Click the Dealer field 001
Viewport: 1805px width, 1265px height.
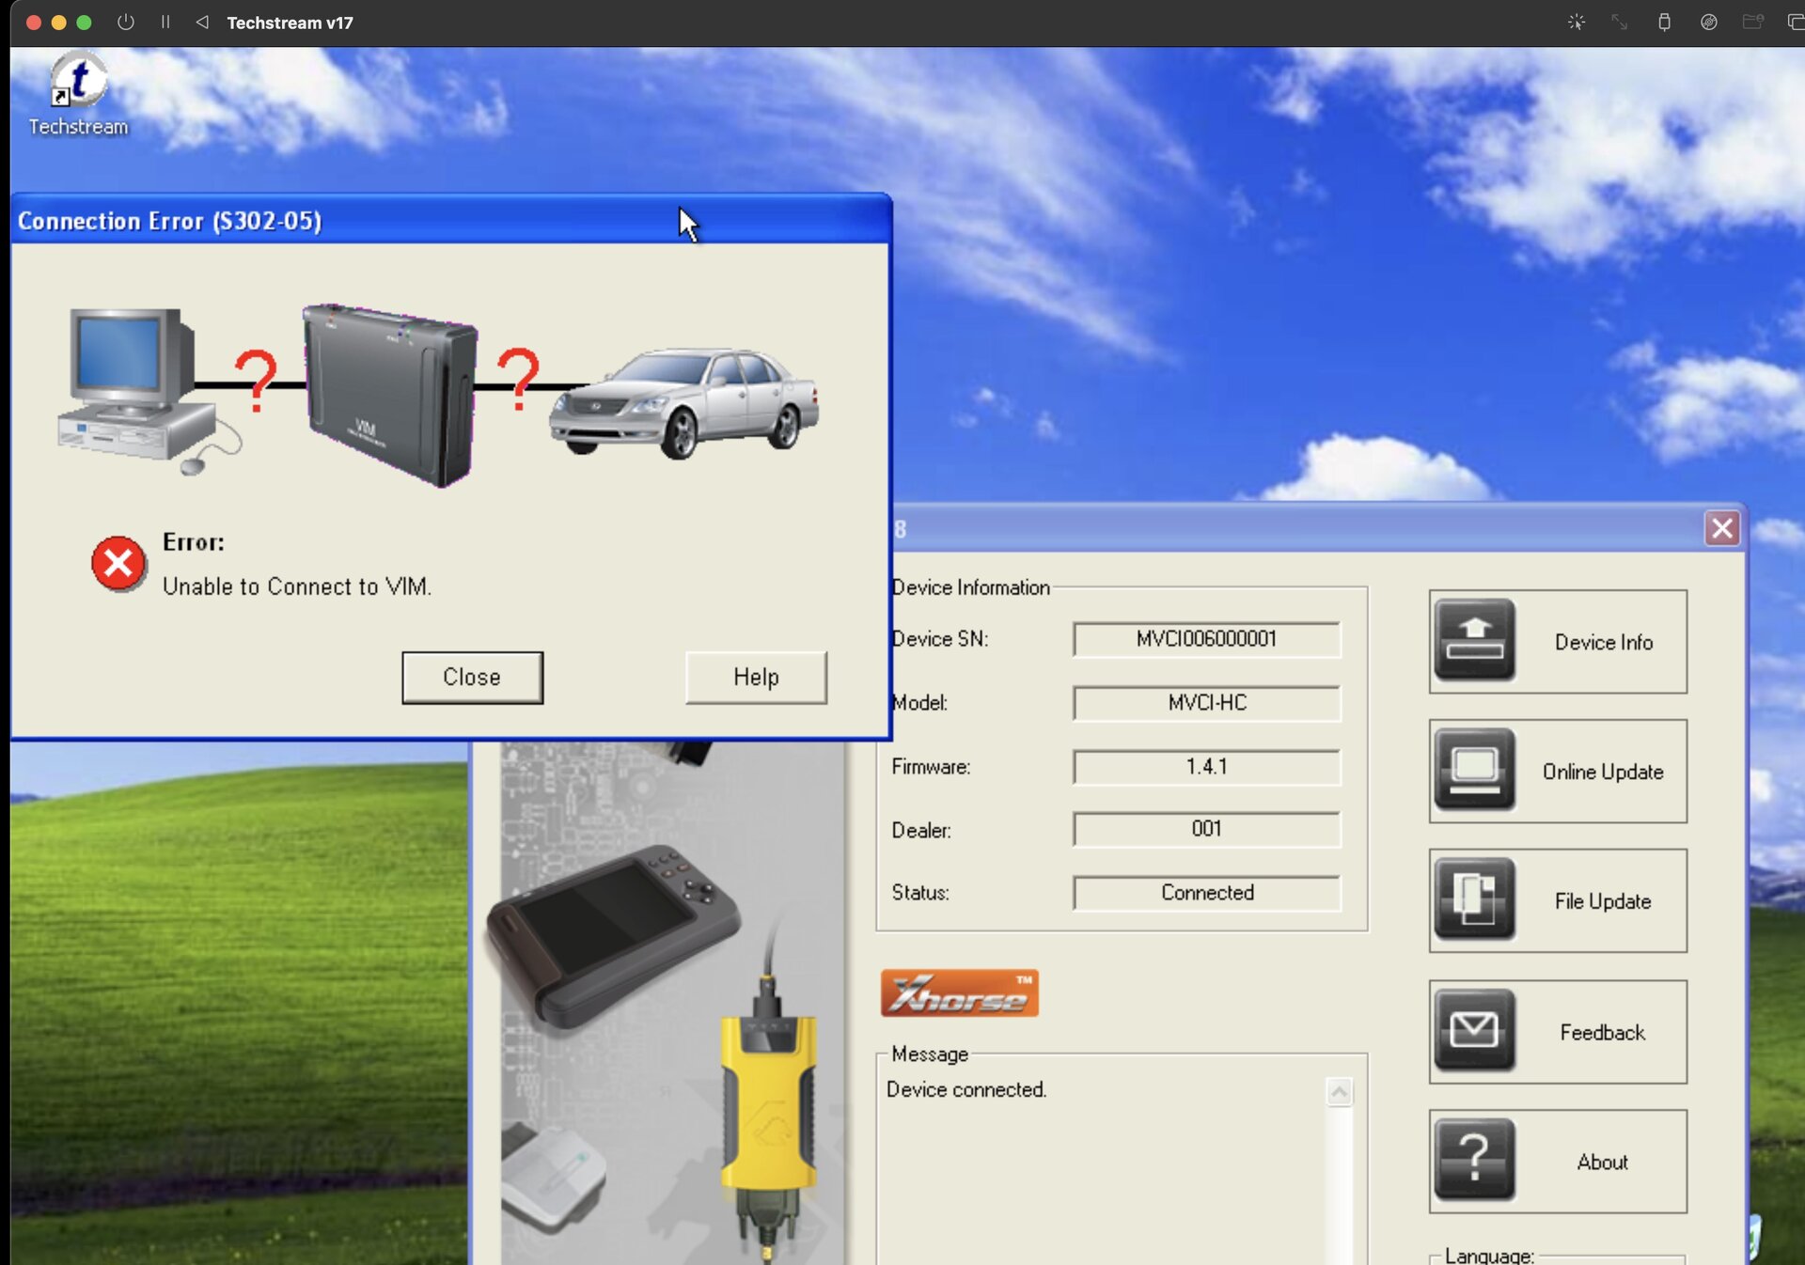click(1206, 829)
